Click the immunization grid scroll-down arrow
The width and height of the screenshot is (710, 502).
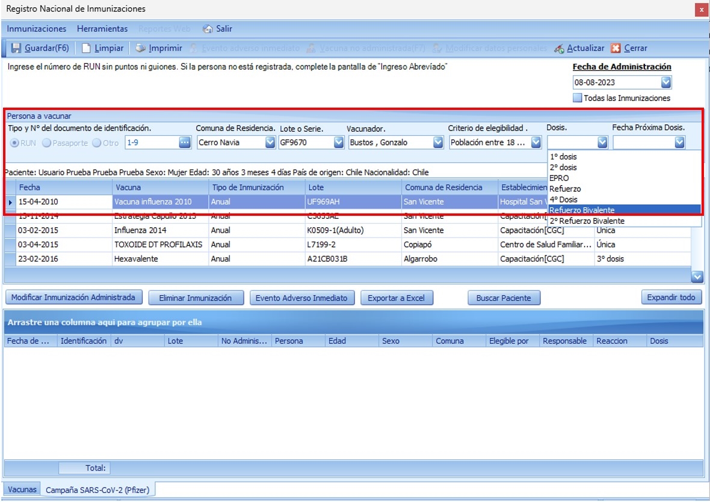click(x=697, y=277)
